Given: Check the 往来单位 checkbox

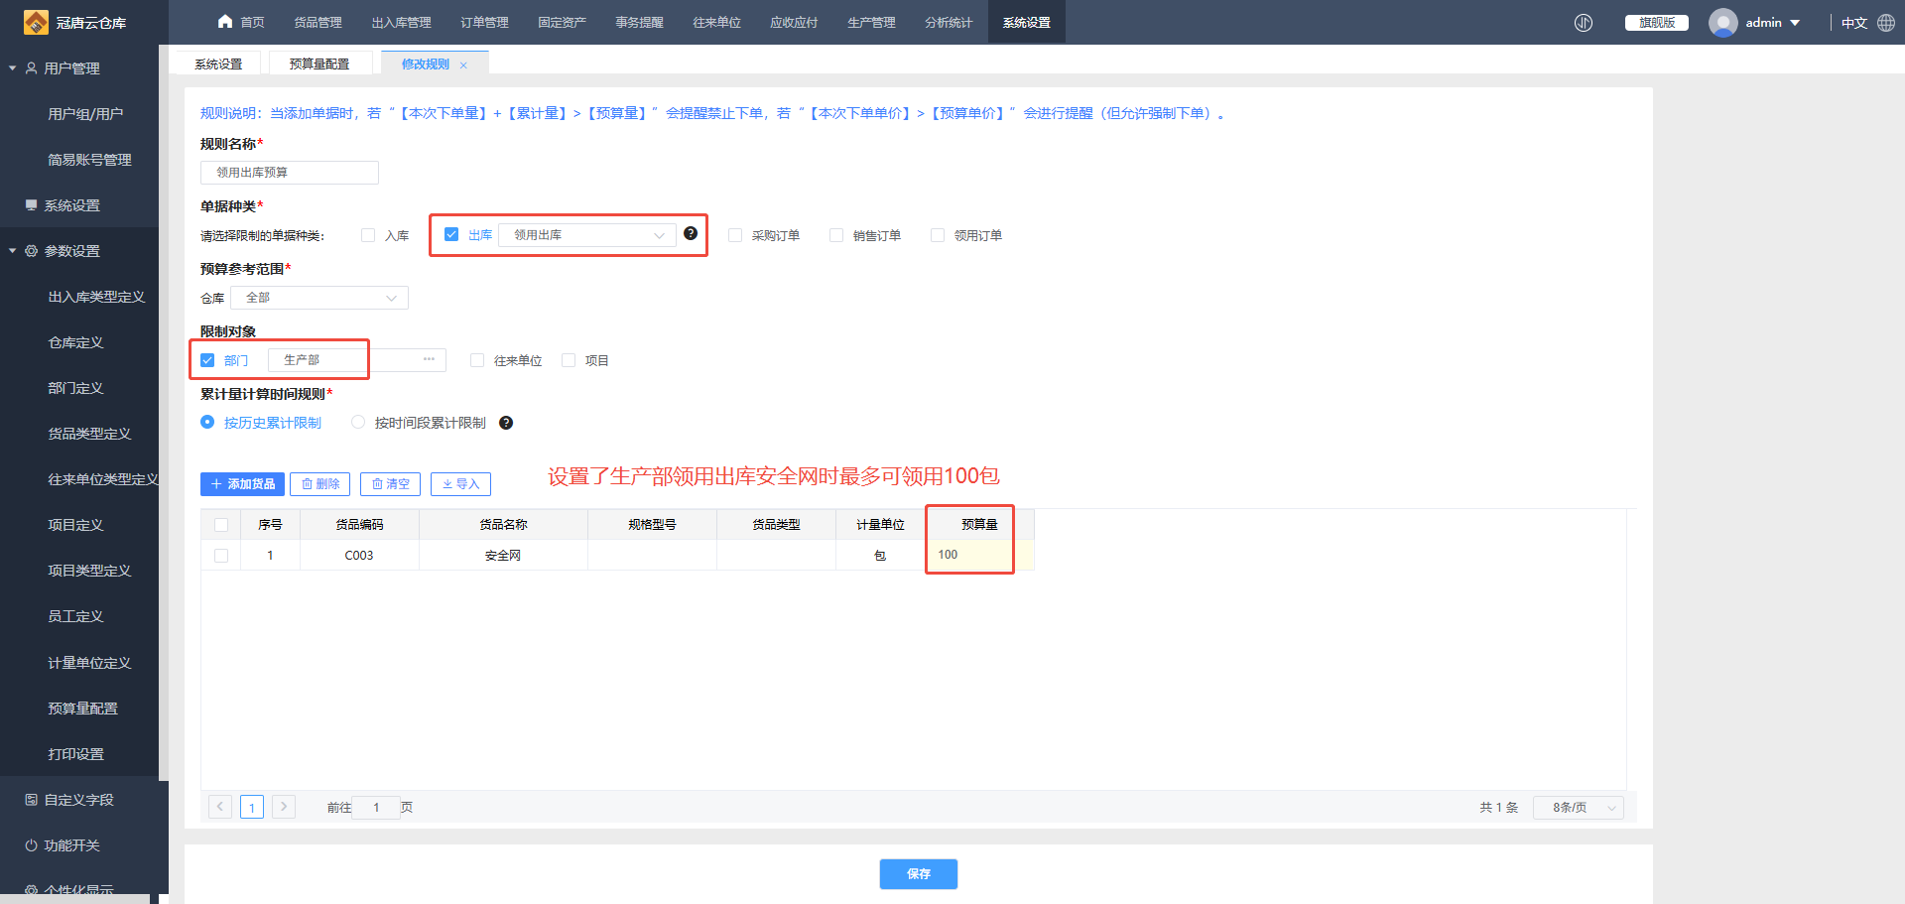Looking at the screenshot, I should [x=477, y=360].
